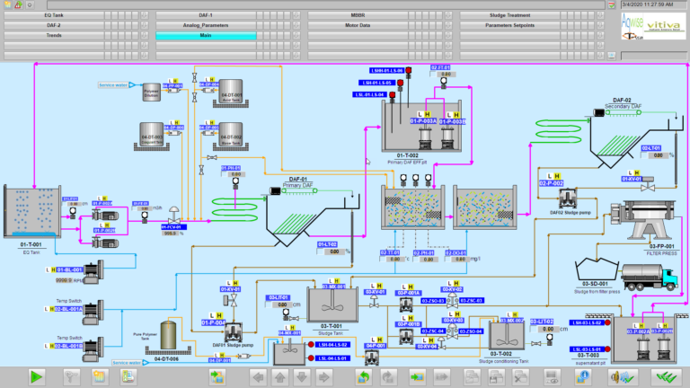Click the DAF01 Sludge pump icon

pos(231,332)
